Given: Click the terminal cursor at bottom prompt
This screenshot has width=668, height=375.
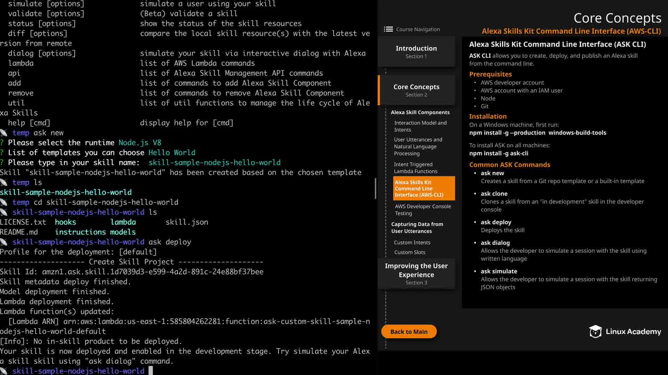Looking at the screenshot, I should coord(151,370).
